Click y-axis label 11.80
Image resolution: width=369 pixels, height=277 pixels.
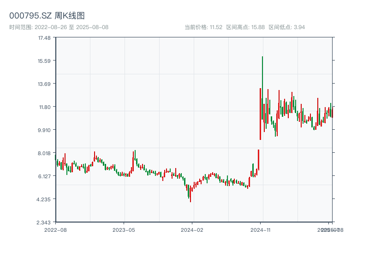coord(45,107)
